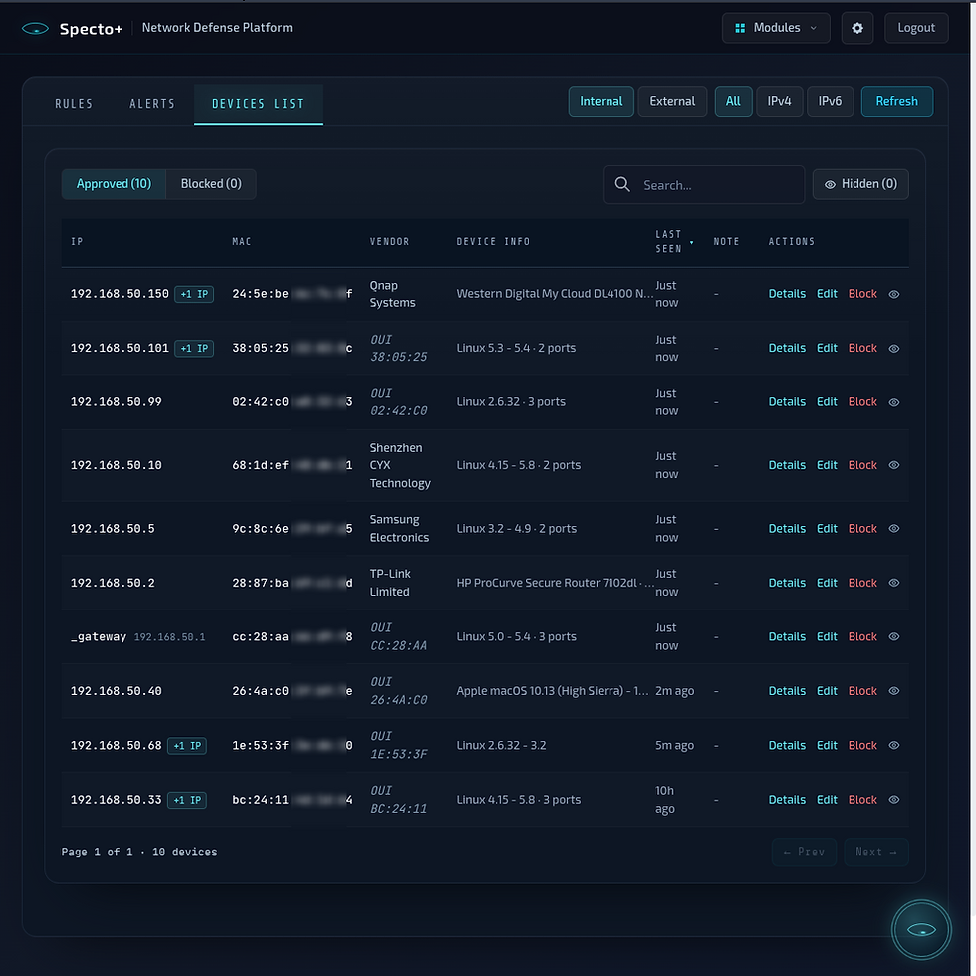Block the 192.168.50.150 device

pyautogui.click(x=862, y=294)
